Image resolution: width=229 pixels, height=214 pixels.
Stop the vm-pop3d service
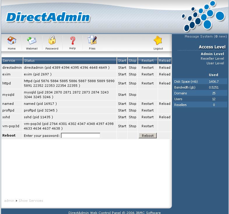coord(133,126)
